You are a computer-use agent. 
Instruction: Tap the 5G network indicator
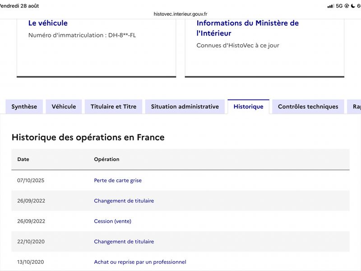(339, 6)
